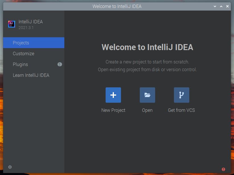Click the New Project plus icon
The width and height of the screenshot is (234, 175).
(113, 95)
